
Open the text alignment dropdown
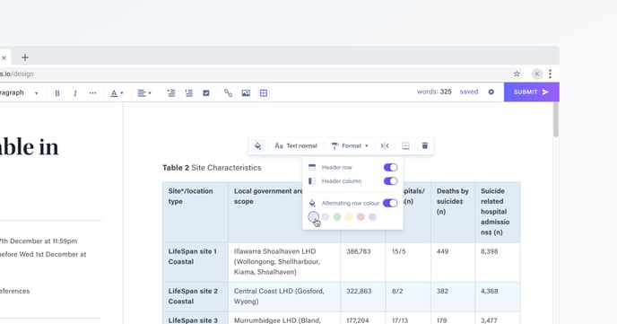[x=144, y=93]
